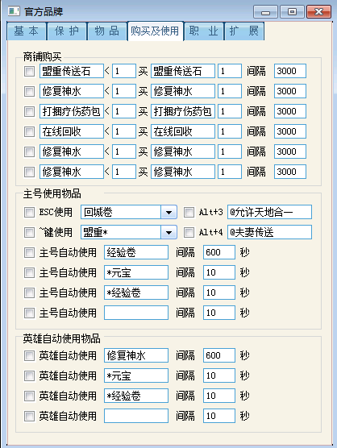
Task: Enable the 盟重传送石 shop purchase checkbox
Action: click(x=29, y=71)
